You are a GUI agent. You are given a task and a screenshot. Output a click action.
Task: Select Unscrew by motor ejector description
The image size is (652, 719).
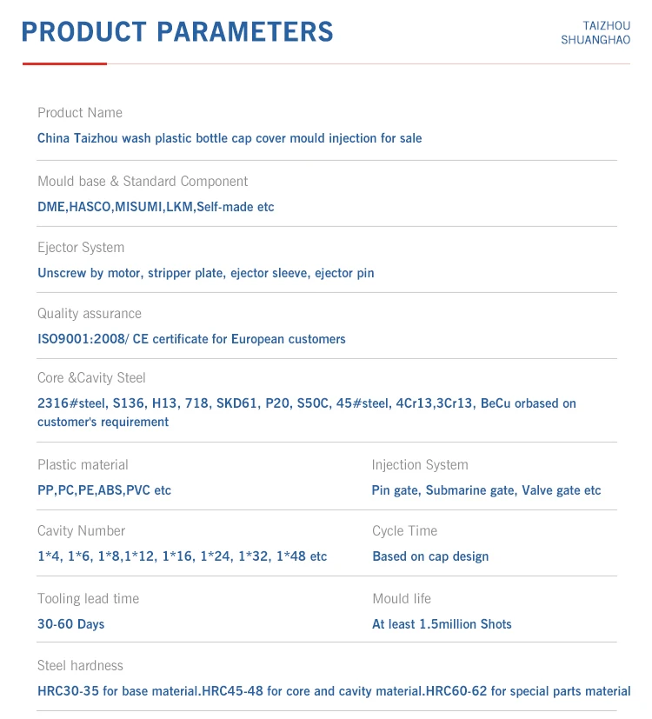pos(206,273)
